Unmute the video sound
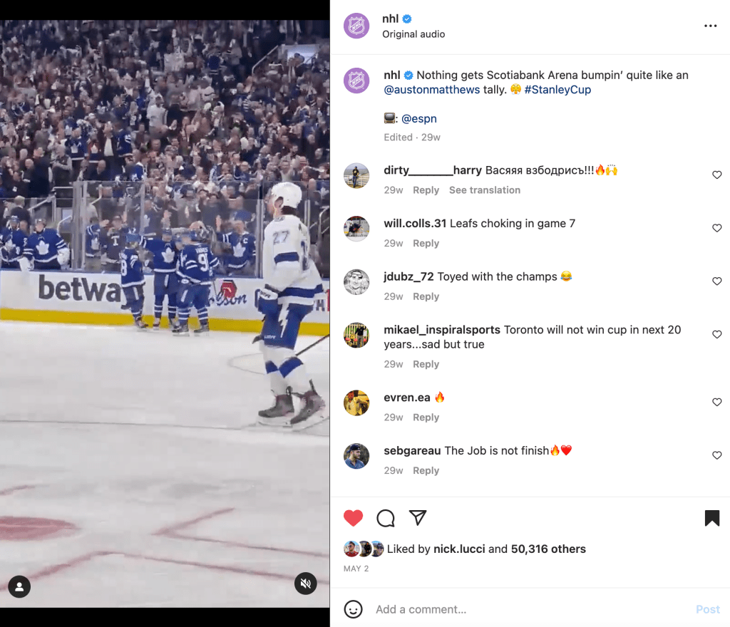730x627 pixels. 305,584
